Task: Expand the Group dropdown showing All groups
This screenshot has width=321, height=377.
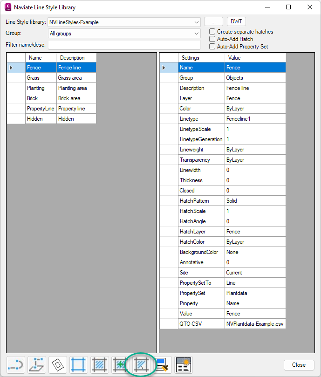Action: click(124, 34)
